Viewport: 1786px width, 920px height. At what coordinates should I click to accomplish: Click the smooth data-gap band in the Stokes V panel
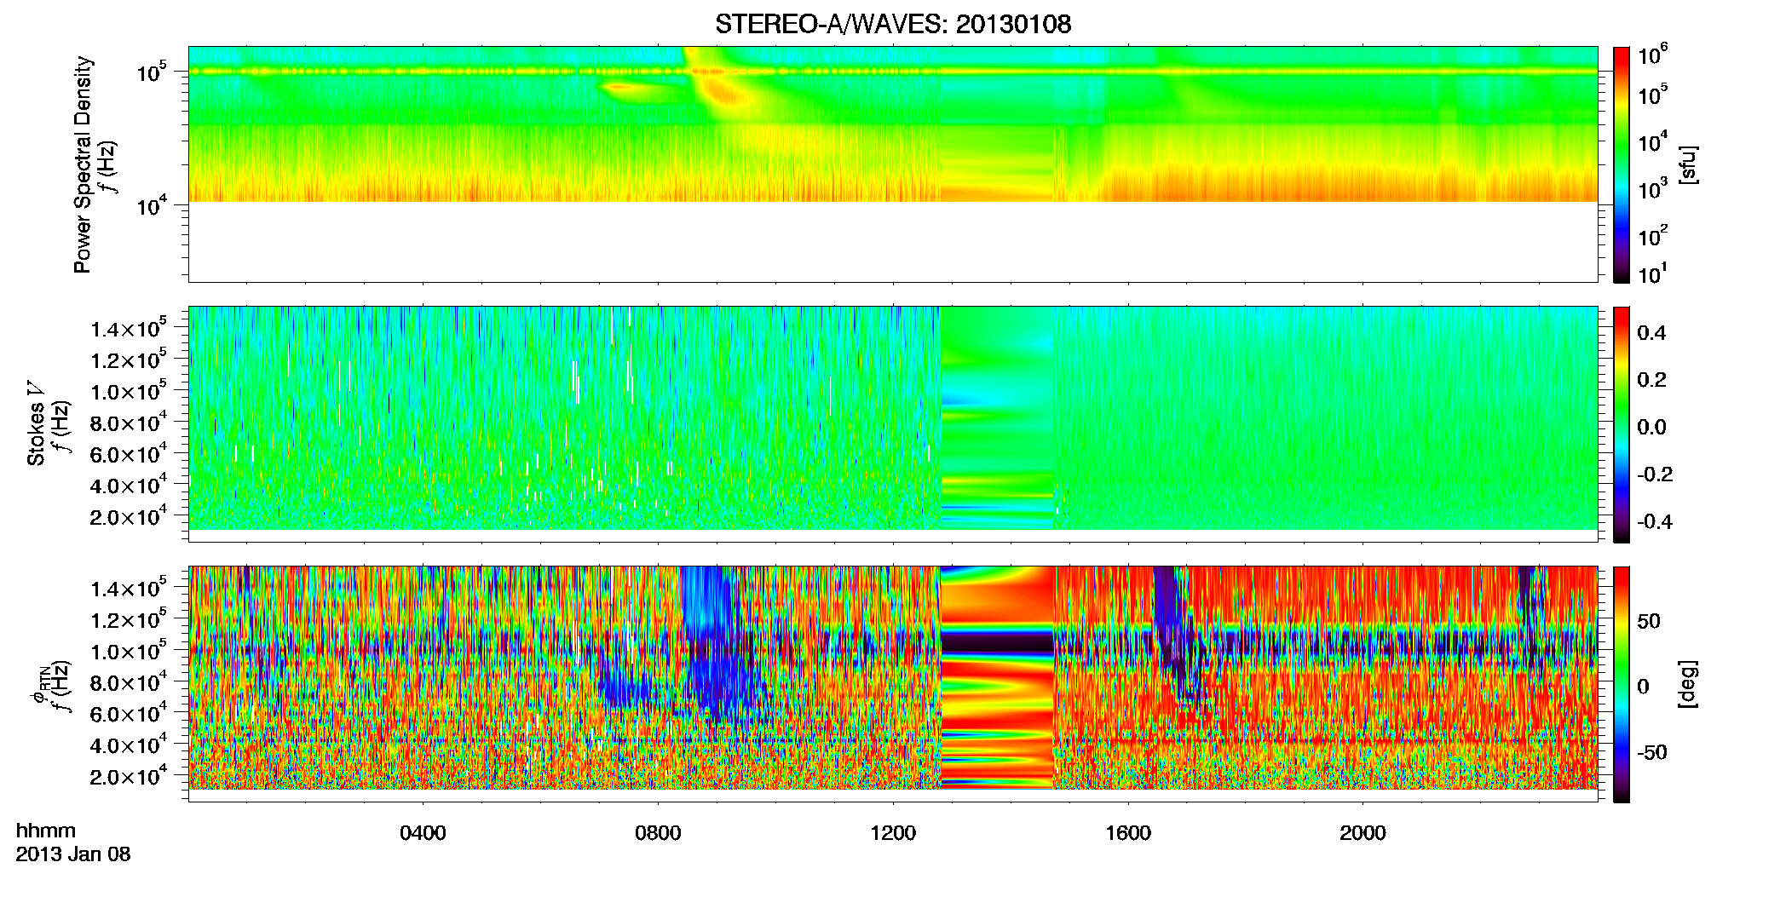click(x=997, y=417)
